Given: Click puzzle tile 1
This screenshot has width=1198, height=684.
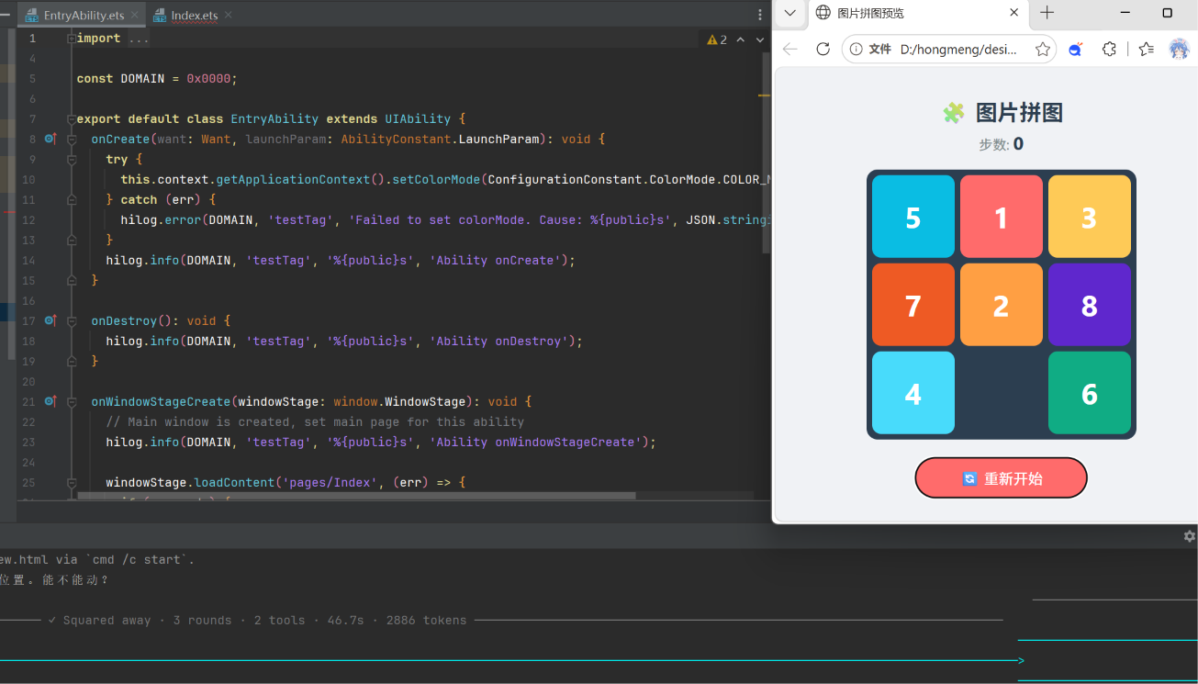Looking at the screenshot, I should pos(1002,217).
